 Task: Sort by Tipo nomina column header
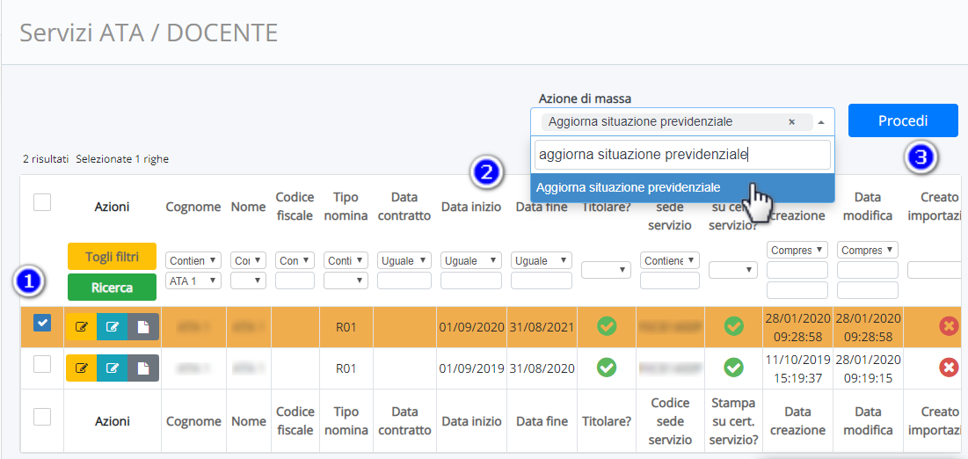tap(346, 207)
